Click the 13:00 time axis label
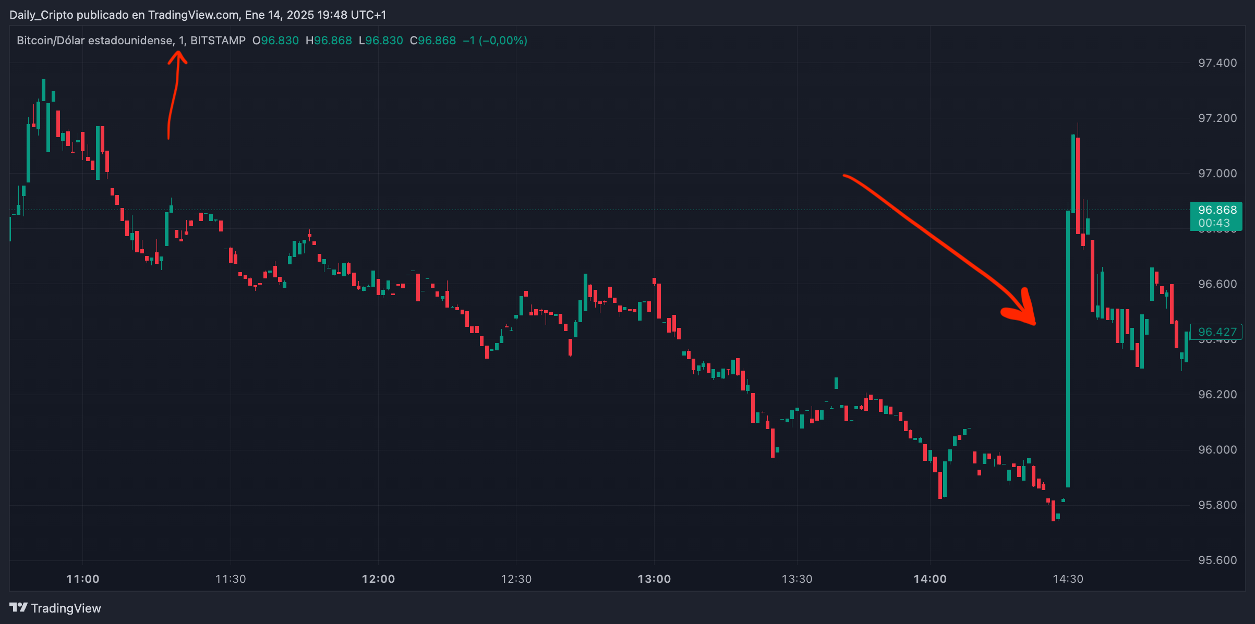 (654, 579)
